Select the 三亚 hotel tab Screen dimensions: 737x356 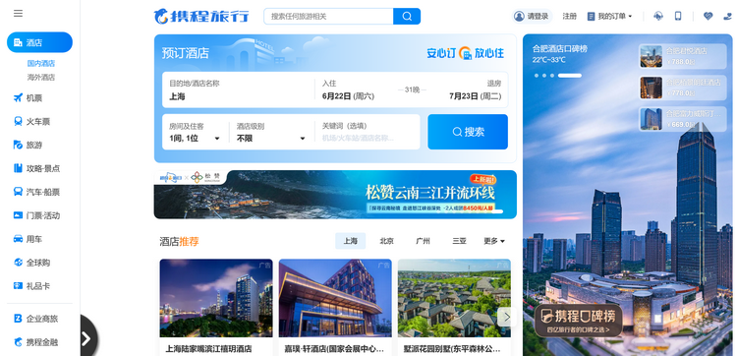[459, 241]
